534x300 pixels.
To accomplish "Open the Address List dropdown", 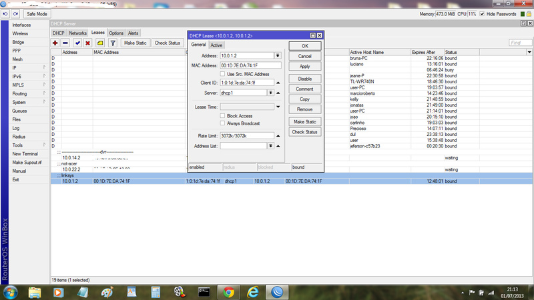I will (x=270, y=145).
